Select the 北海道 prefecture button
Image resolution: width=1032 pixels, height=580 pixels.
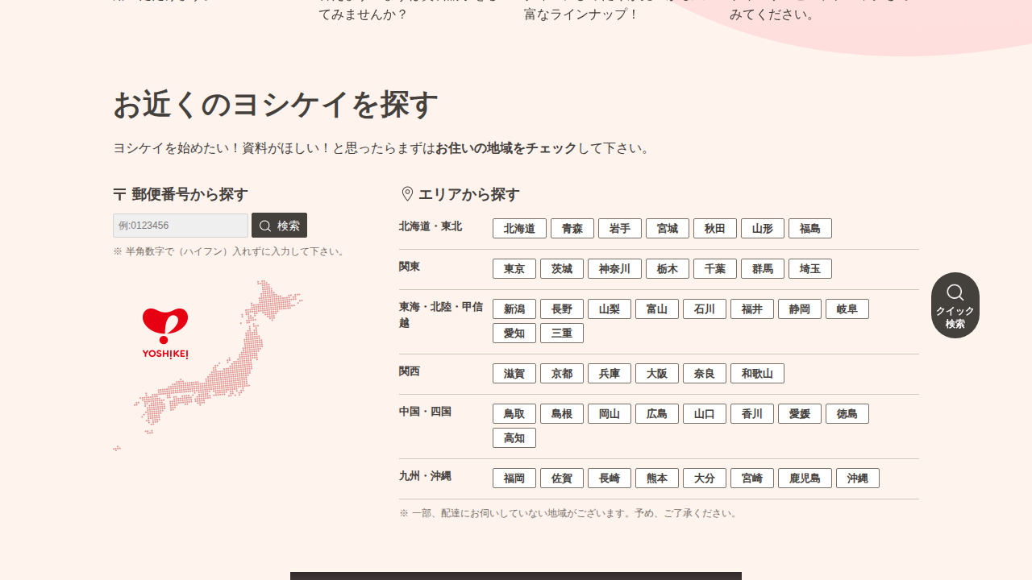click(x=519, y=228)
